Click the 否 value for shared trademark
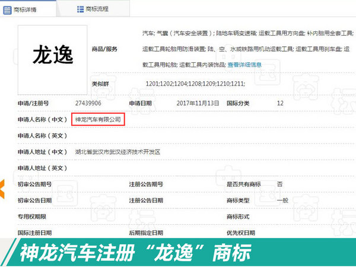 (x=279, y=184)
